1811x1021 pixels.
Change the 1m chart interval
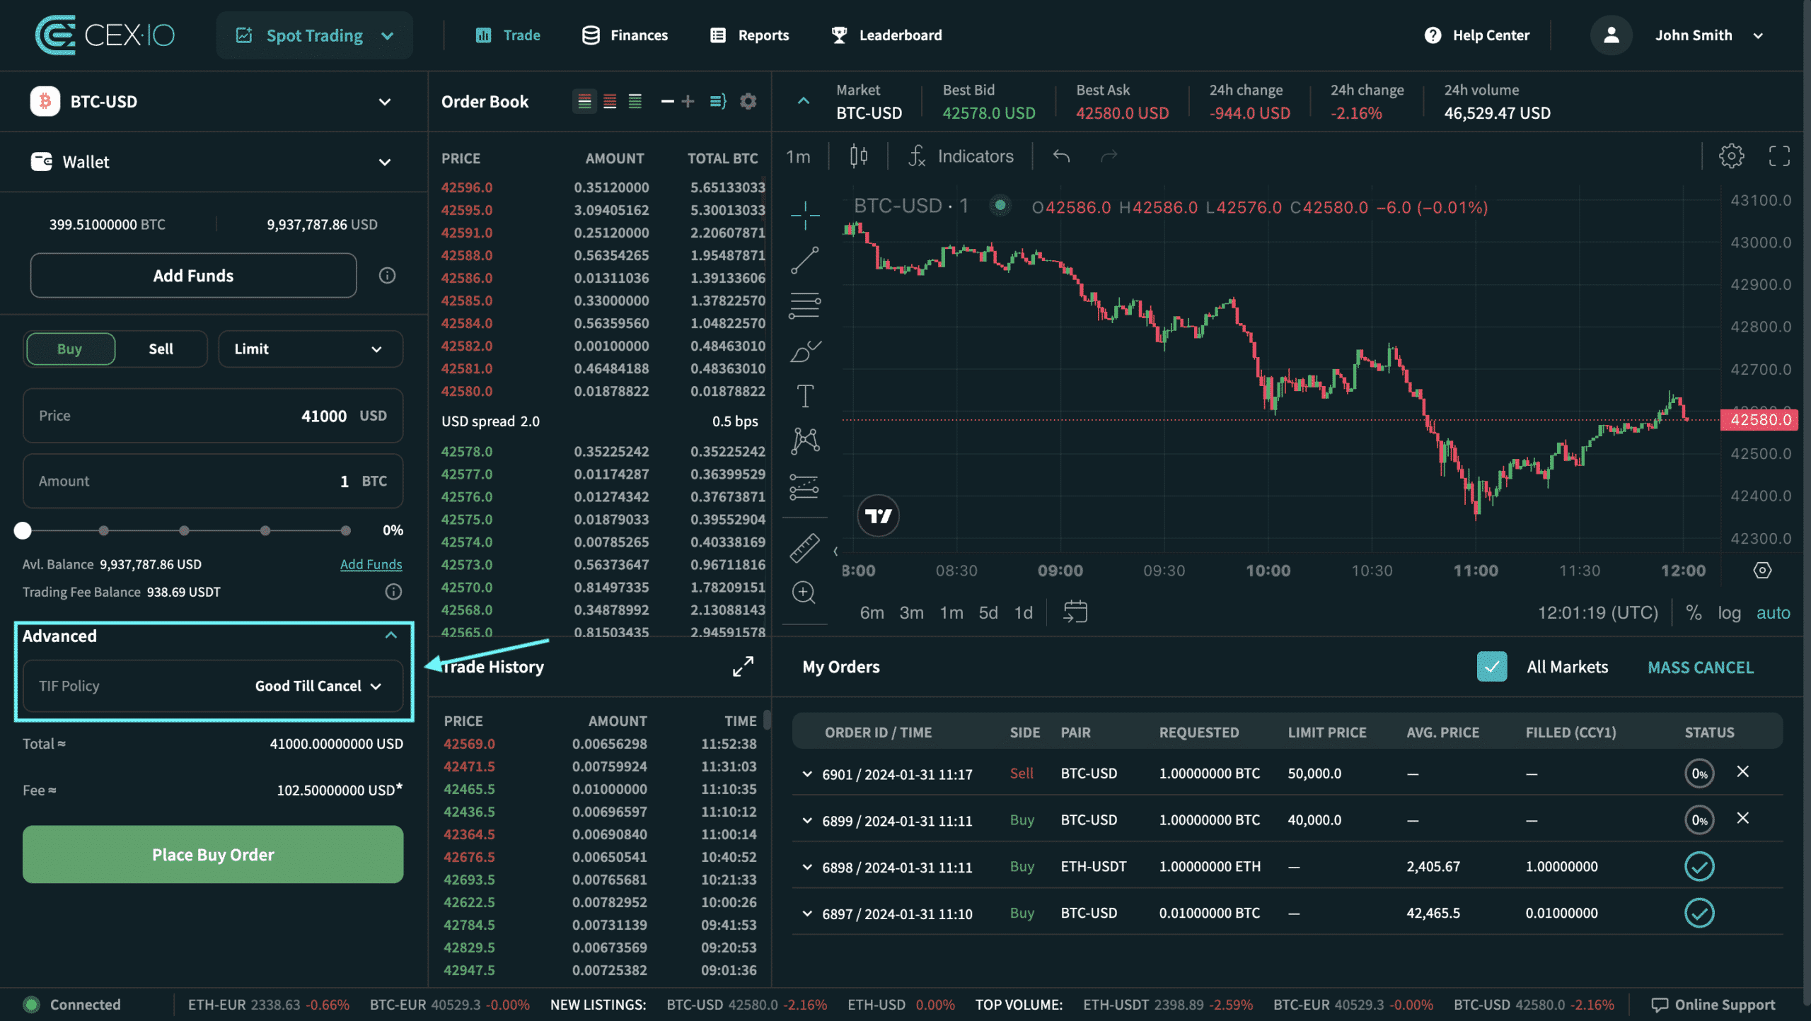[x=798, y=156]
